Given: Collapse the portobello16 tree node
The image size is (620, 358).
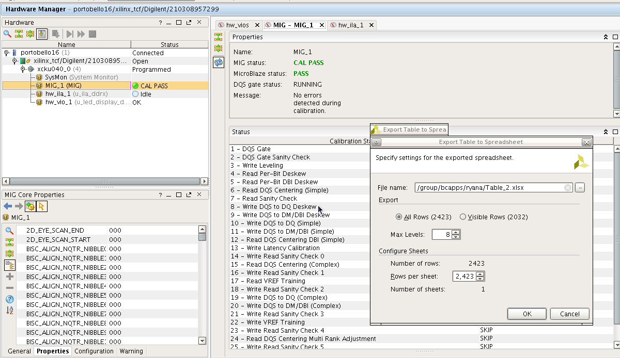Looking at the screenshot, I should [6, 53].
